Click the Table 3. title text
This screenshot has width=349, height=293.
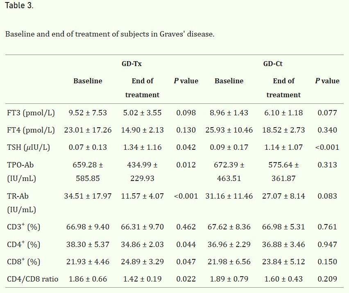coord(19,5)
